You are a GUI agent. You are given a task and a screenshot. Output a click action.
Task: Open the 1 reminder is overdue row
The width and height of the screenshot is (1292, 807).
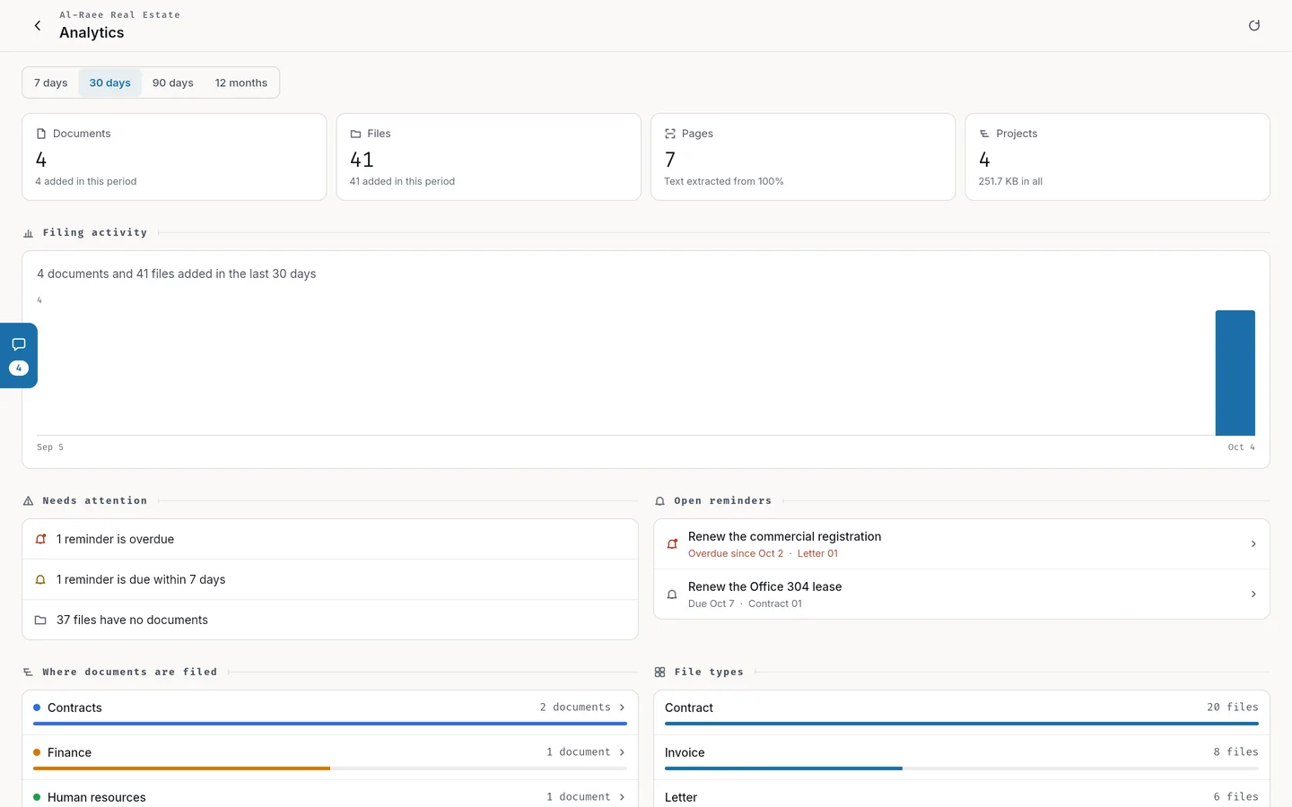point(330,539)
